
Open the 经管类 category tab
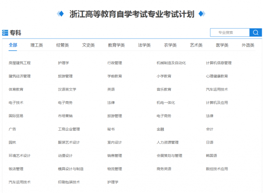(62, 45)
